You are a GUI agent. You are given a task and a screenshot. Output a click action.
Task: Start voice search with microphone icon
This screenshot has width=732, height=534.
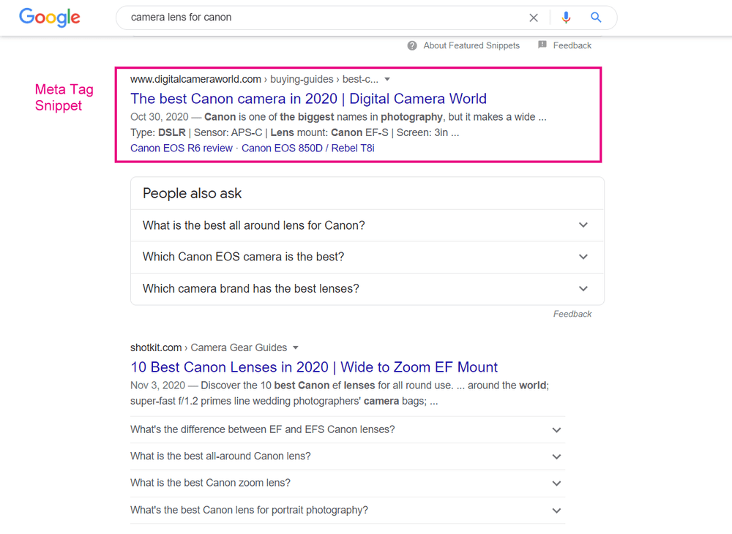tap(566, 18)
